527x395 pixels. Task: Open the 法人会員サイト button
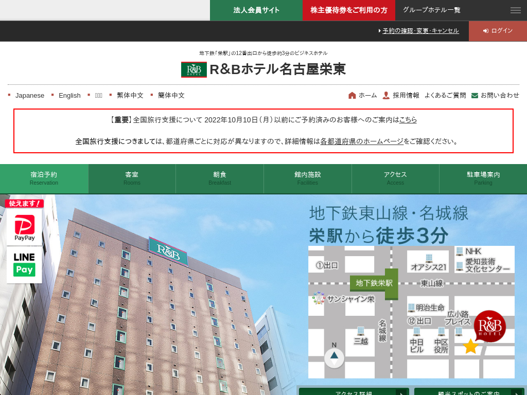tap(256, 10)
